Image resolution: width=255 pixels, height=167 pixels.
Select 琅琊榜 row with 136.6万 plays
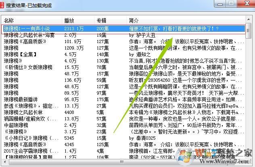[124, 80]
